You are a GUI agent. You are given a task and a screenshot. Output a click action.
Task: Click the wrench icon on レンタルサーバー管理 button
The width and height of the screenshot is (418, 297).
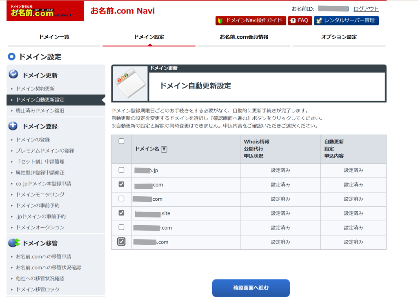point(319,20)
